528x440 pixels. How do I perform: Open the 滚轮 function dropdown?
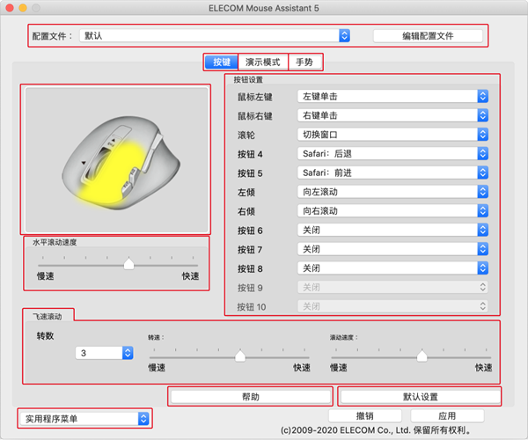(x=392, y=135)
